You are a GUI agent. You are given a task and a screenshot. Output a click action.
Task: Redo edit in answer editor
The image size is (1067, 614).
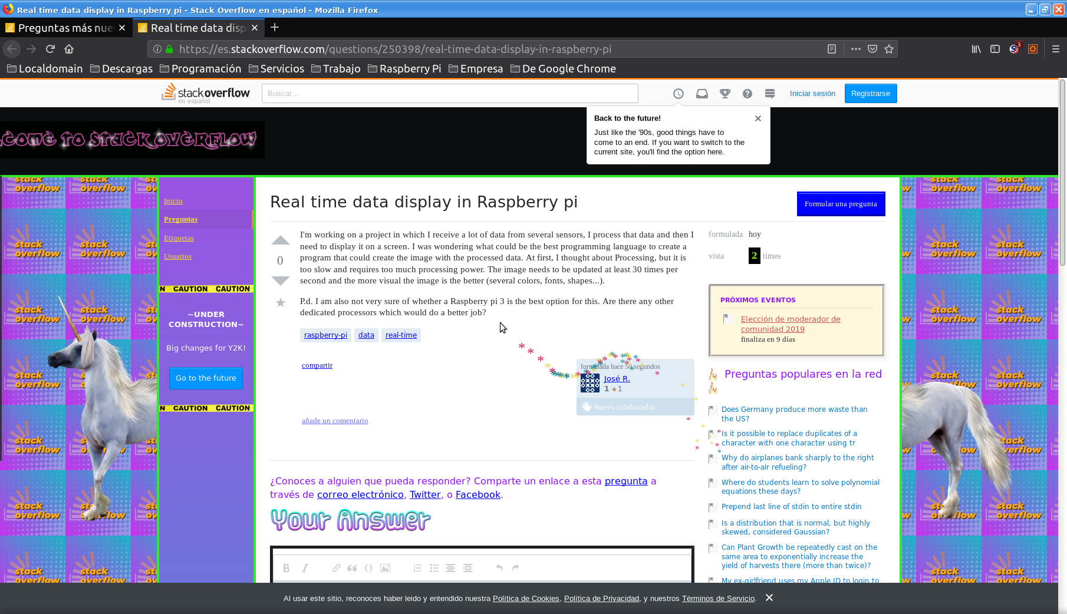(x=516, y=568)
